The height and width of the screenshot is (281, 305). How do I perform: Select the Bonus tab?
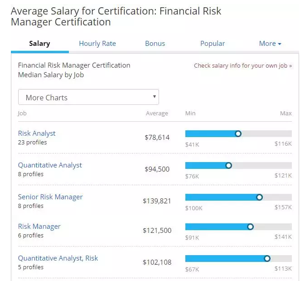tap(155, 44)
